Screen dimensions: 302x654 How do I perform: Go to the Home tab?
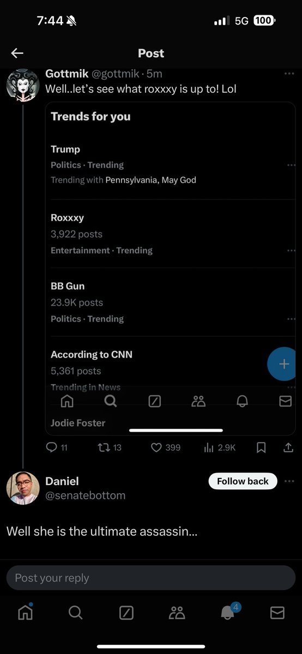pyautogui.click(x=25, y=613)
